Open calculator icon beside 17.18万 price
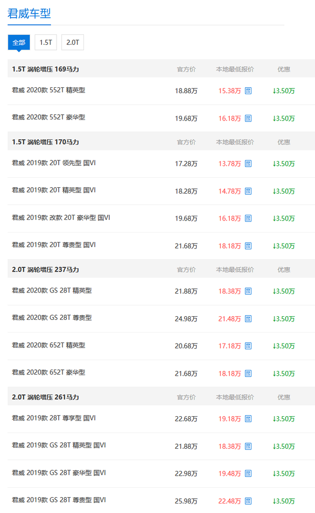Viewport: 315px width, 513px height. 248,346
